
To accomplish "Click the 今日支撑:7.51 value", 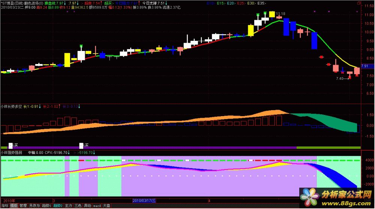I will [x=153, y=3].
